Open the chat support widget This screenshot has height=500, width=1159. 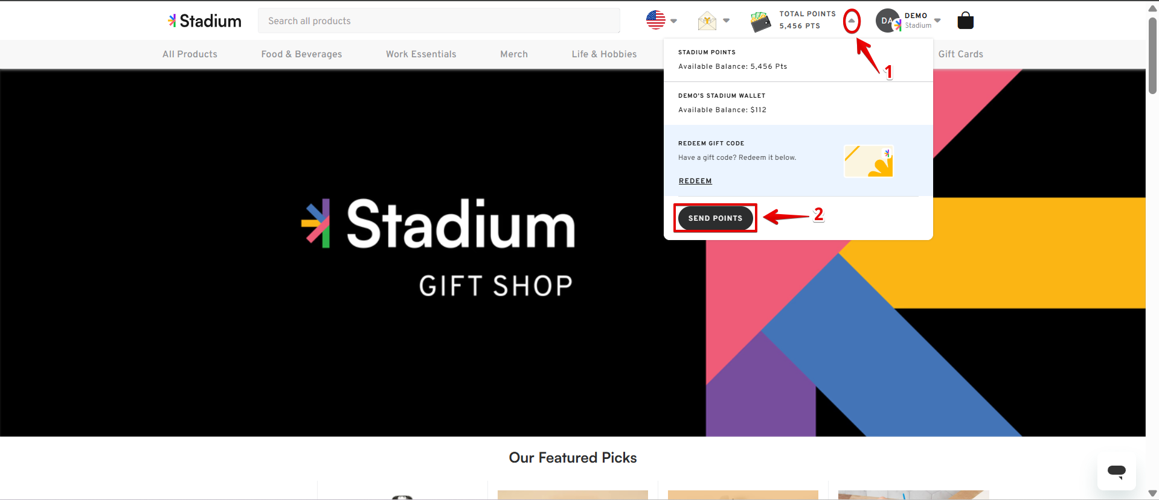coord(1116,471)
